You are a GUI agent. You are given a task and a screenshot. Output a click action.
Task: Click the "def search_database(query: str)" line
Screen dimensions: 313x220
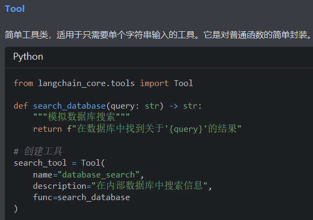click(x=108, y=106)
